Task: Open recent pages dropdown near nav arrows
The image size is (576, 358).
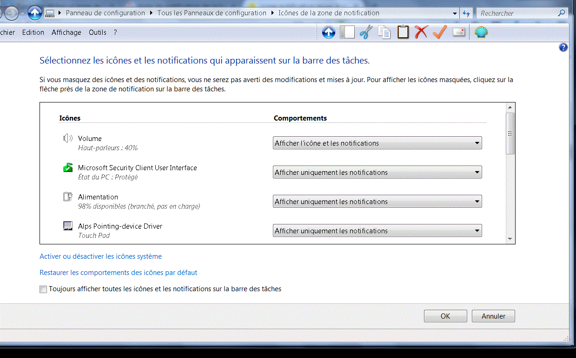Action: [22, 13]
